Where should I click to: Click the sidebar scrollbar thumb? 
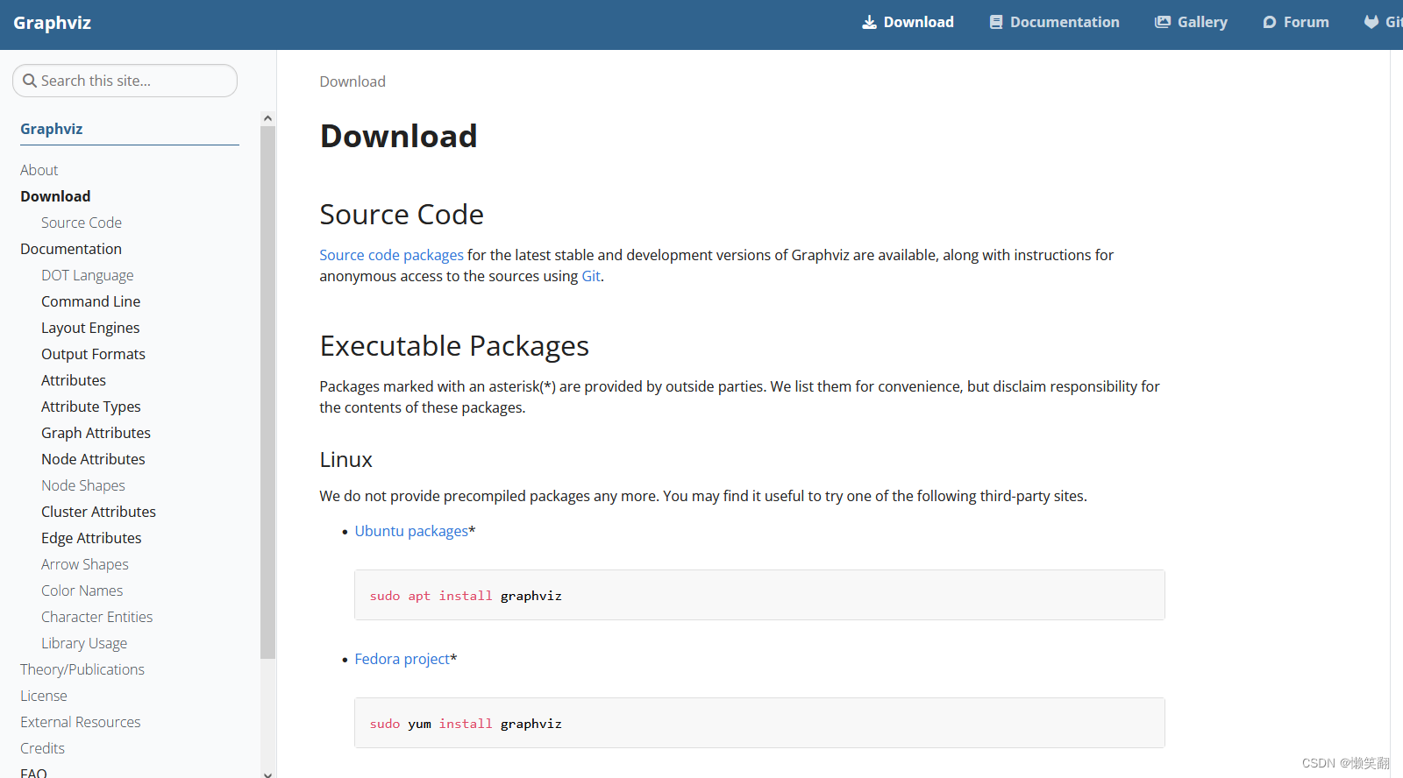click(267, 392)
